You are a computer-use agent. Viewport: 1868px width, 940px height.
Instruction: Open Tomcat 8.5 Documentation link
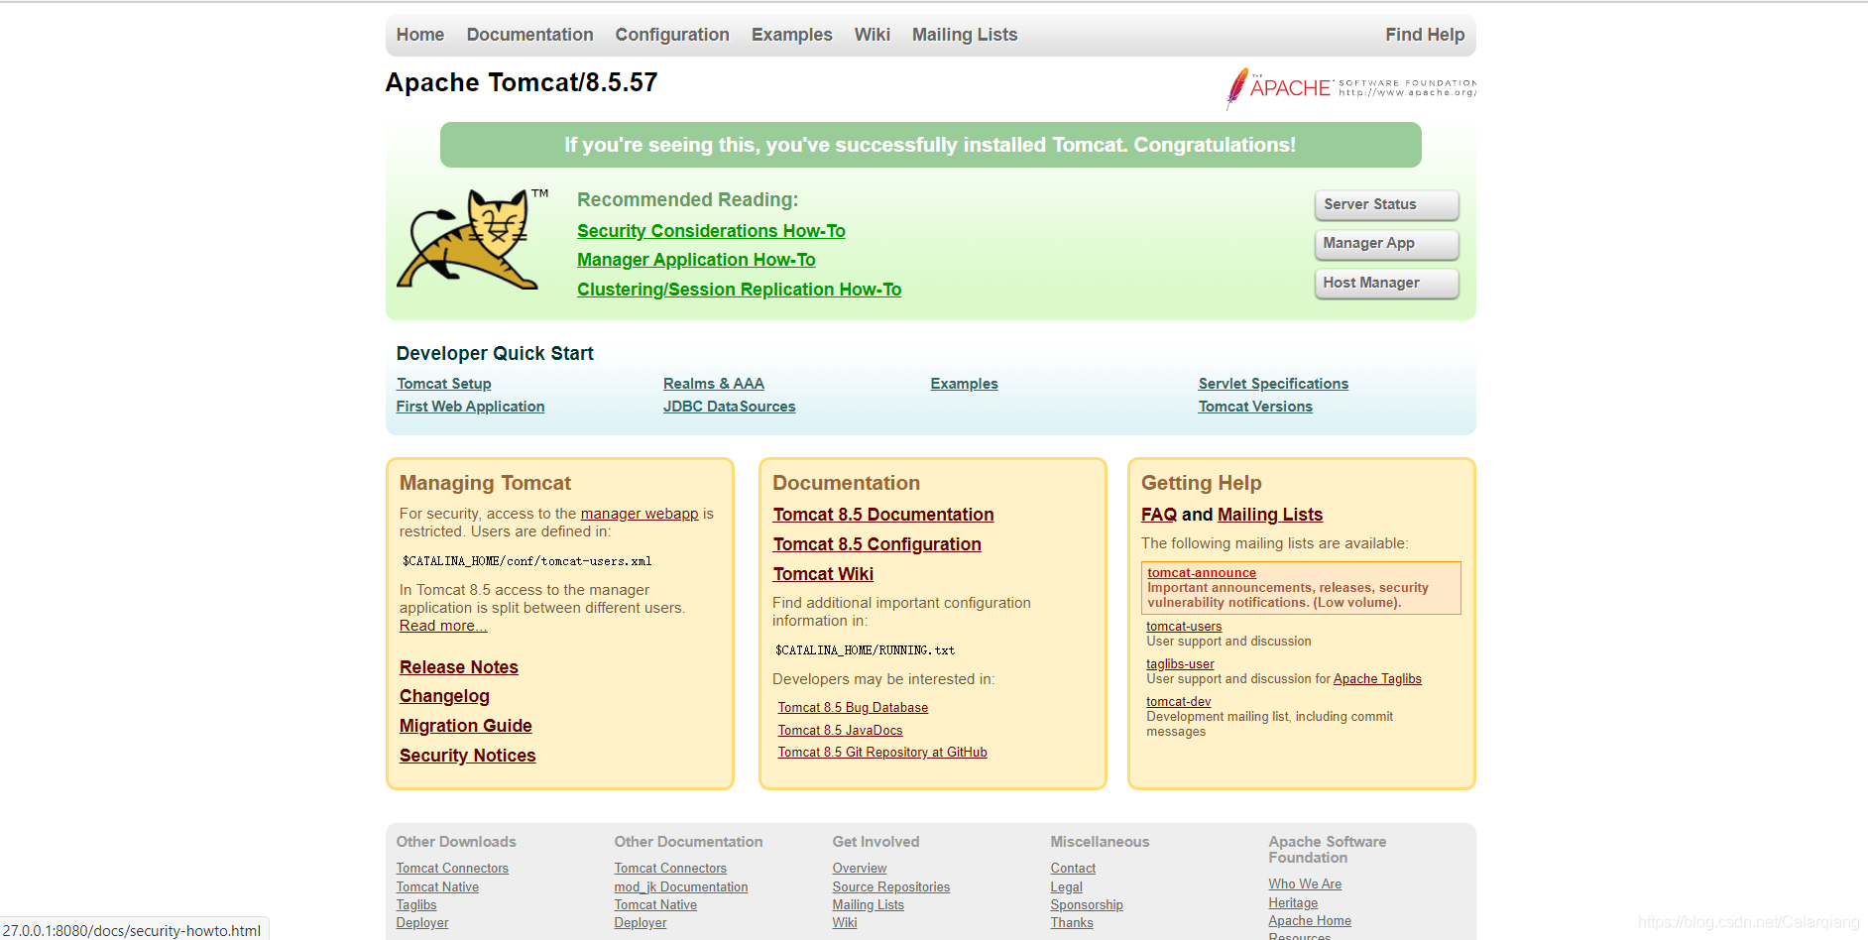point(883,515)
